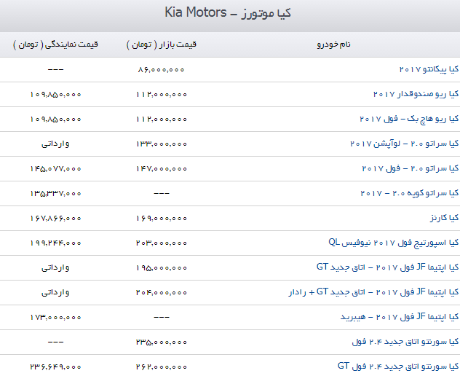Open the کیا سراتو ۲.۰ – فول ۲۰۱۷ link

[410, 168]
